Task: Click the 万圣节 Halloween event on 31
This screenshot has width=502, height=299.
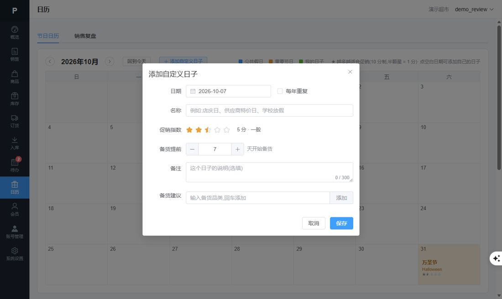Action: [x=449, y=268]
